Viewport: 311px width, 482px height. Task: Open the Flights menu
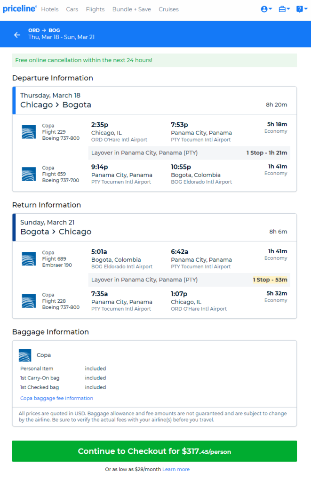pyautogui.click(x=95, y=9)
